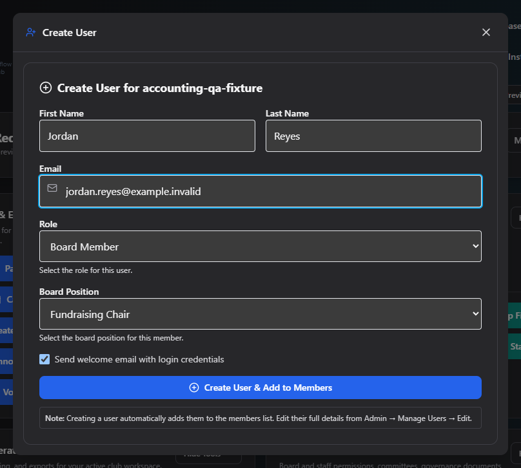This screenshot has height=468, width=521.
Task: Click the envelope icon in the Email field
Action: click(52, 188)
